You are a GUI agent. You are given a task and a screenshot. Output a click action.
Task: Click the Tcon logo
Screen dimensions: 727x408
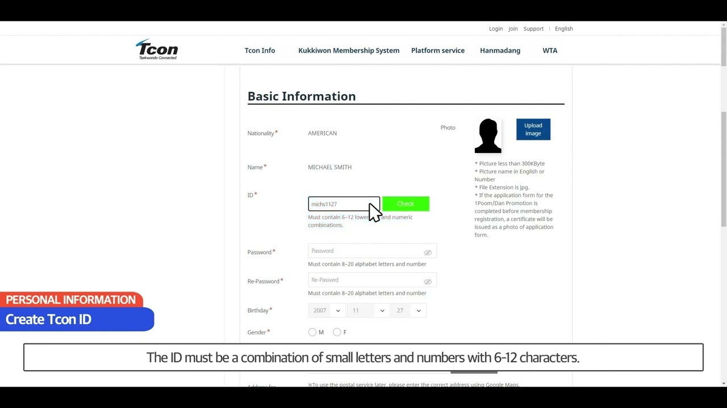pyautogui.click(x=157, y=49)
